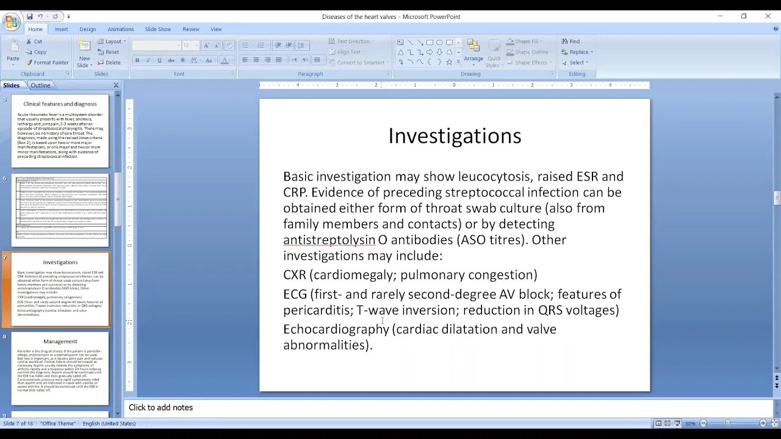Click the "Office Theme" status bar entry
The image size is (781, 439).
58,423
